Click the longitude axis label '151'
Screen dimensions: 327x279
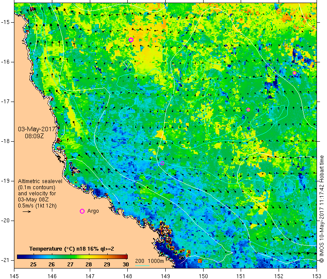[x=241, y=276]
